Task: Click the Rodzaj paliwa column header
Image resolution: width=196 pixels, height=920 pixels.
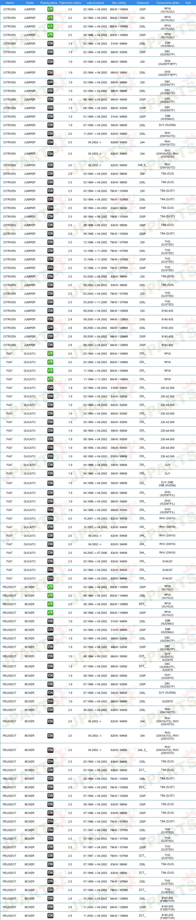Action: [x=48, y=3]
